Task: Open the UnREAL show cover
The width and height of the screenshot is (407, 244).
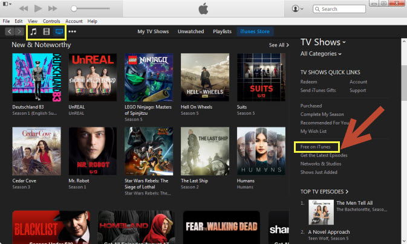Action: 93,77
